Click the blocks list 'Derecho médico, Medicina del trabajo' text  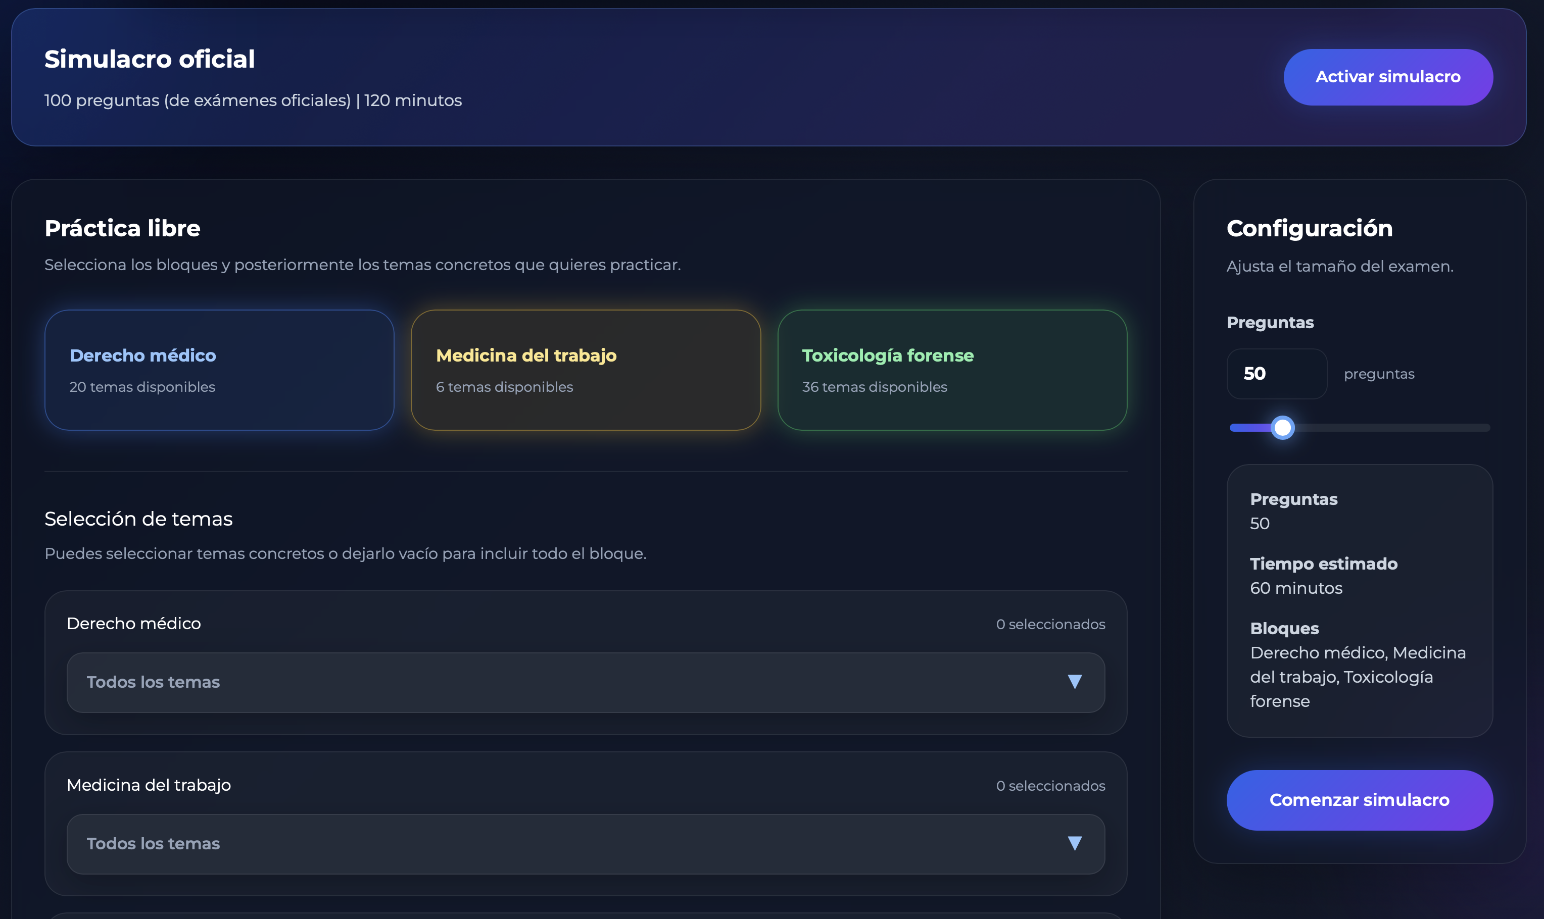pyautogui.click(x=1358, y=677)
